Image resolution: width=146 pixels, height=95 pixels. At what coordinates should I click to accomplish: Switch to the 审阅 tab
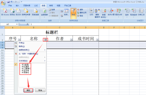point(51,6)
